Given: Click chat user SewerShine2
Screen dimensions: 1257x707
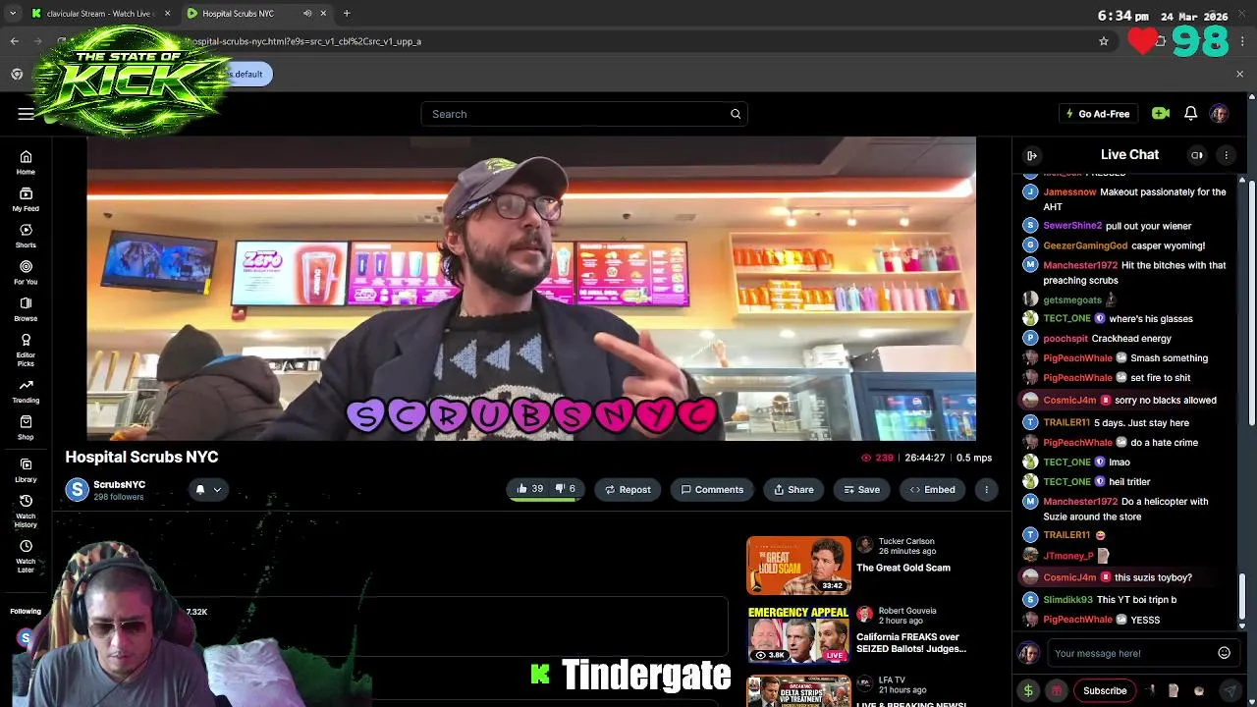Looking at the screenshot, I should pyautogui.click(x=1072, y=226).
